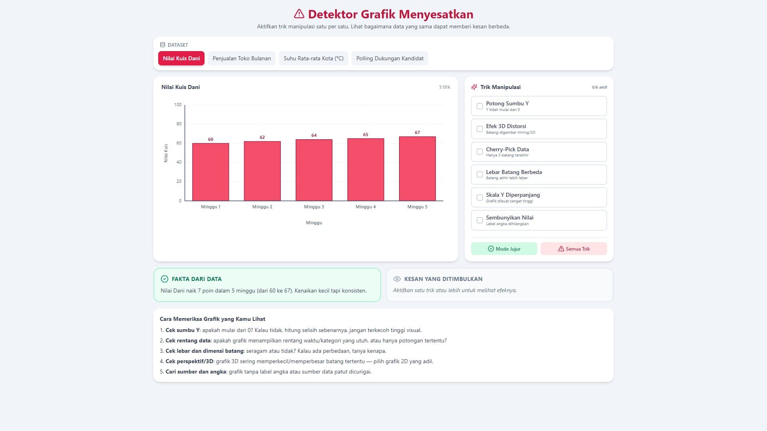Image resolution: width=767 pixels, height=431 pixels.
Task: Select the Minggu 5 bar
Action: pyautogui.click(x=417, y=168)
